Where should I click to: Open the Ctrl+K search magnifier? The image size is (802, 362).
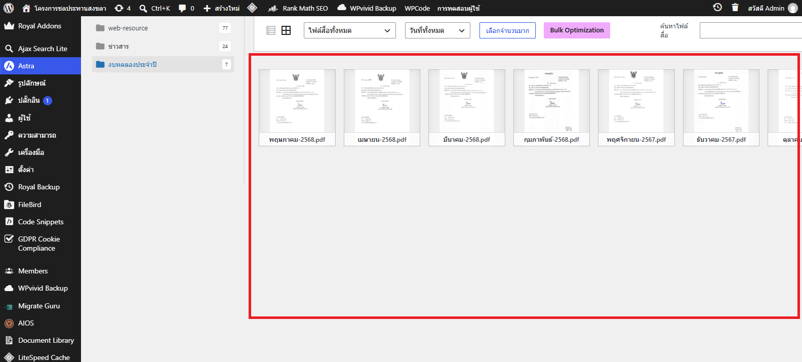click(x=143, y=8)
